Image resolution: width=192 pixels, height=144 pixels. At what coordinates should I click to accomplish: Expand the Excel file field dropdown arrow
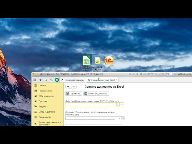[121, 105]
